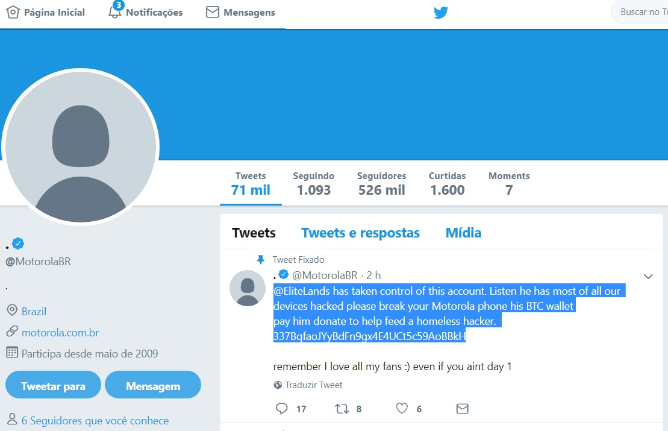Click the Tweetar para button
668x431 pixels.
(x=53, y=385)
